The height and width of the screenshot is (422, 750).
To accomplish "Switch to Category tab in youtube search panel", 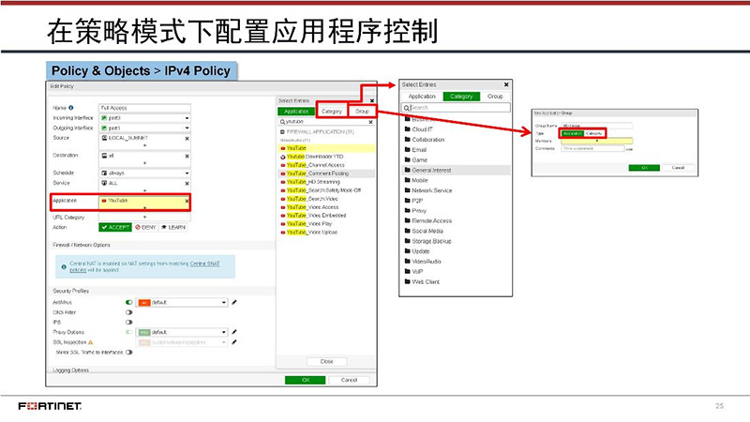I will pos(332,111).
